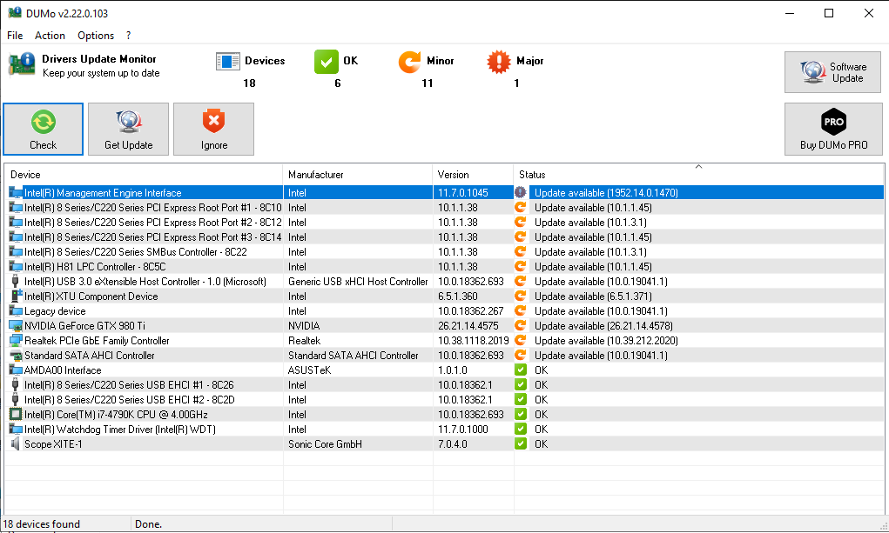The height and width of the screenshot is (533, 889).
Task: Click the Check drivers button
Action: pyautogui.click(x=43, y=129)
